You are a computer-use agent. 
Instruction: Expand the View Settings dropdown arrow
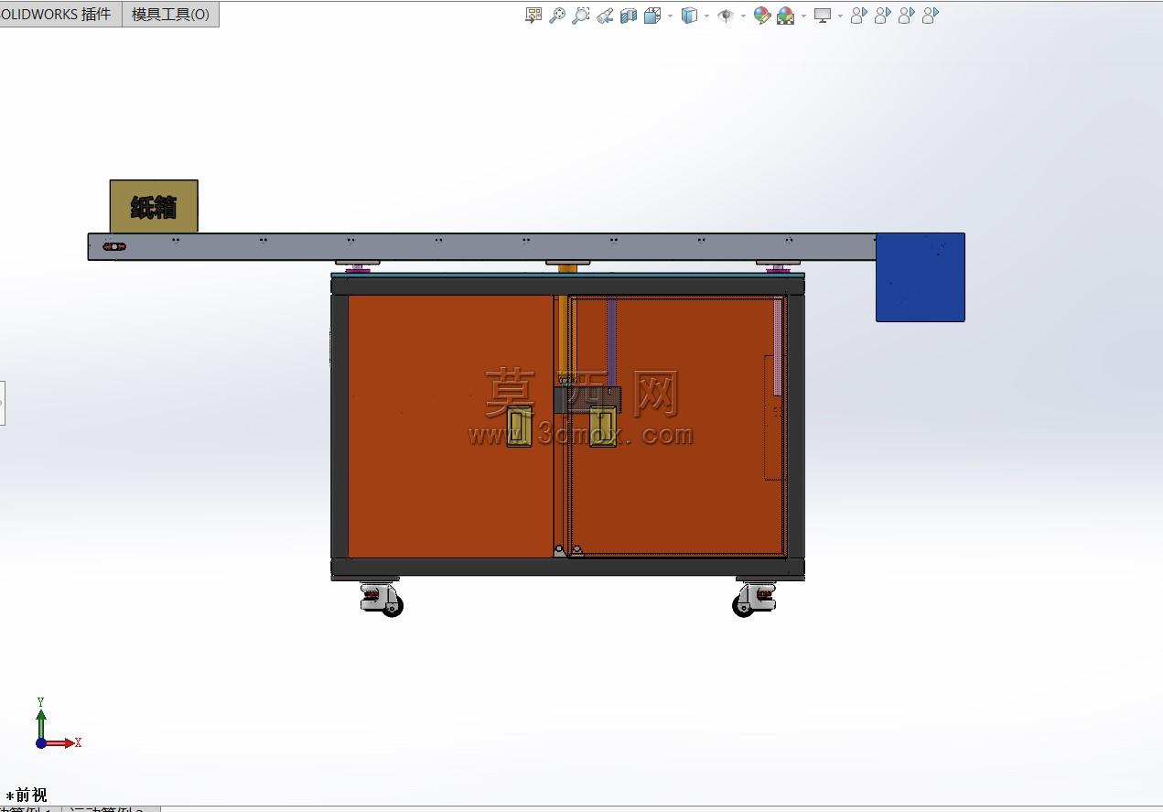coord(840,16)
